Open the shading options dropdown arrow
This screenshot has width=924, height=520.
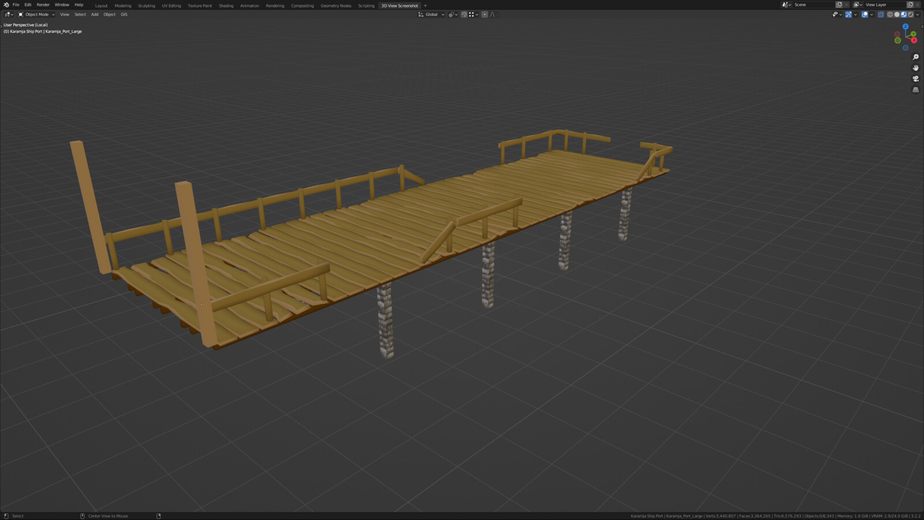(918, 14)
